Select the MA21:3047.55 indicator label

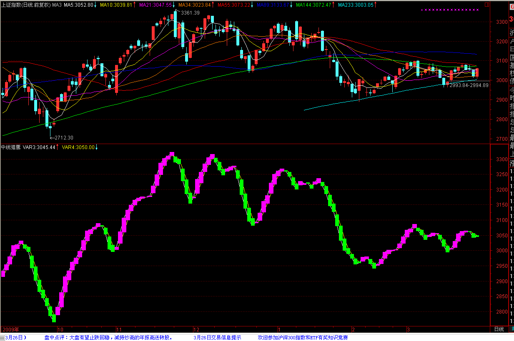pyautogui.click(x=157, y=5)
